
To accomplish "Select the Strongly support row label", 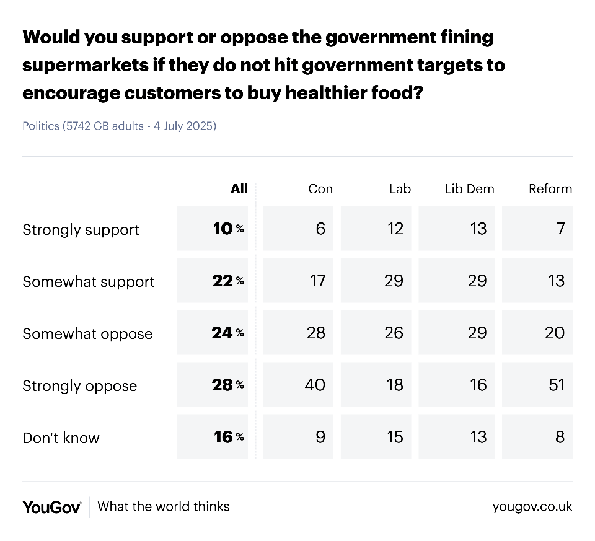I will pyautogui.click(x=81, y=230).
